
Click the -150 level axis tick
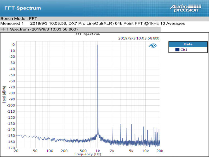(x=11, y=136)
